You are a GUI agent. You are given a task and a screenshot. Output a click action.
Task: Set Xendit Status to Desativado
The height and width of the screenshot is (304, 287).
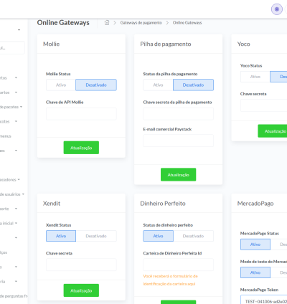click(x=96, y=236)
